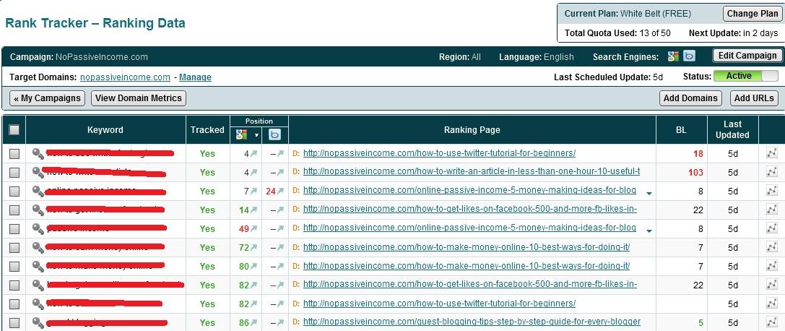785x331 pixels.
Task: Tick the checkbox for Google position 80 row
Action: pos(14,267)
